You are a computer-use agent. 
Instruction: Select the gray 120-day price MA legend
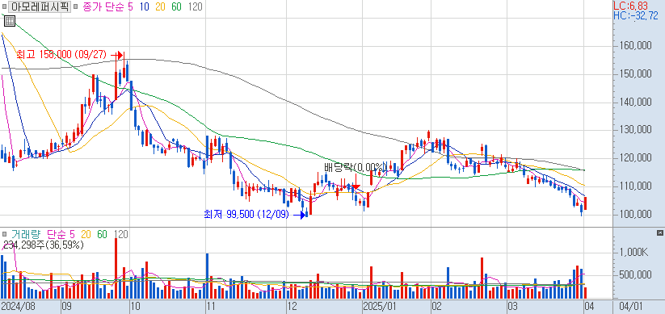tap(195, 6)
